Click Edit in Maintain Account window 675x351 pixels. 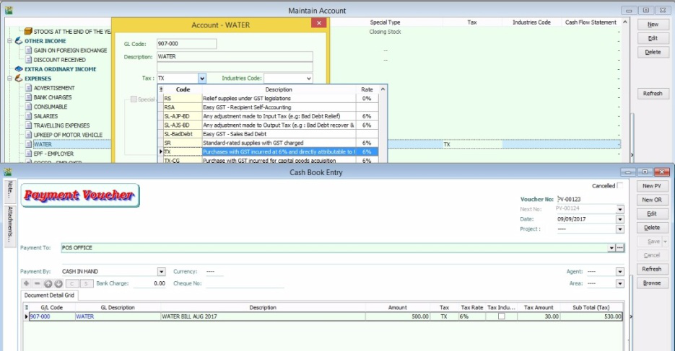tap(653, 38)
